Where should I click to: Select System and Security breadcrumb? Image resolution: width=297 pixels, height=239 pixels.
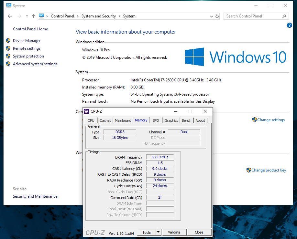click(x=98, y=16)
